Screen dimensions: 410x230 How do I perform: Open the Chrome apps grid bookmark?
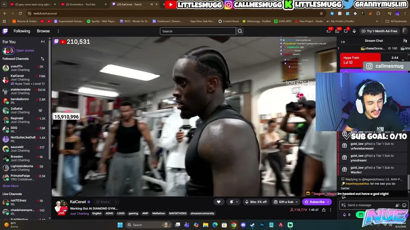point(4,21)
